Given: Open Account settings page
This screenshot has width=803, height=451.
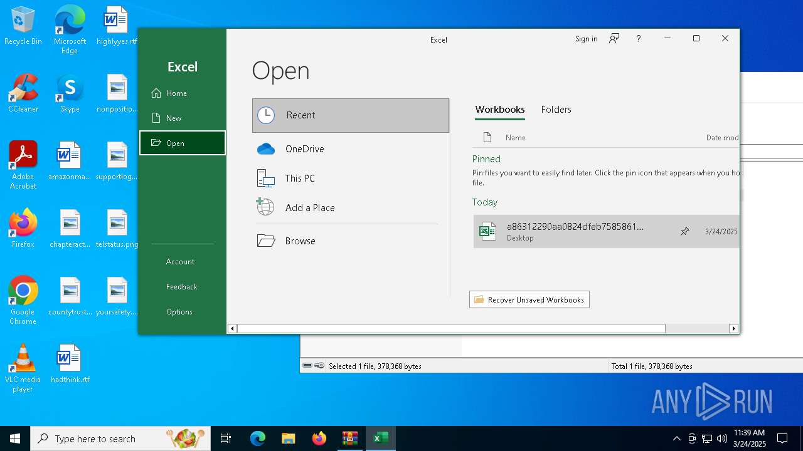Looking at the screenshot, I should click(x=182, y=262).
